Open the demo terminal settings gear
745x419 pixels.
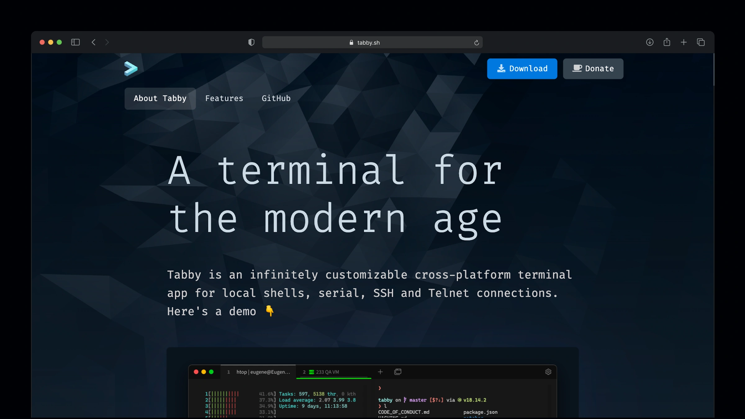548,372
